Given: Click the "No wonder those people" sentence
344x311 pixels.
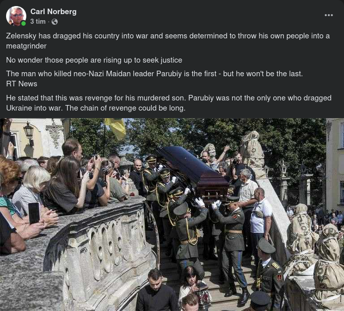Looking at the screenshot, I should [x=94, y=60].
